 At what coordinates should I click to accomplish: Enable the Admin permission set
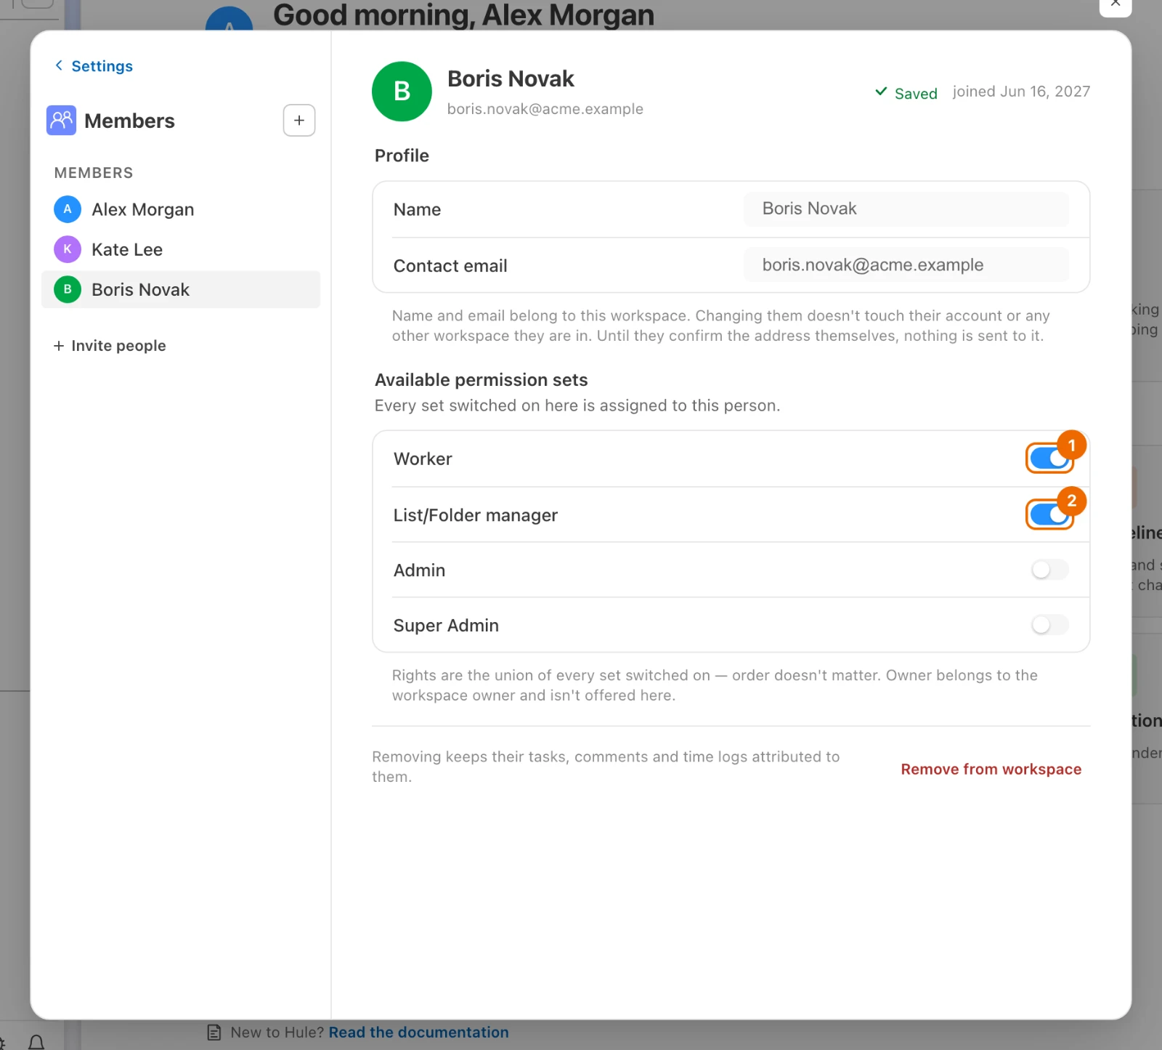(1049, 570)
